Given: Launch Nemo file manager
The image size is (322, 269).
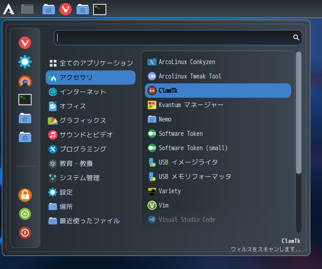Looking at the screenshot, I should click(x=218, y=119).
